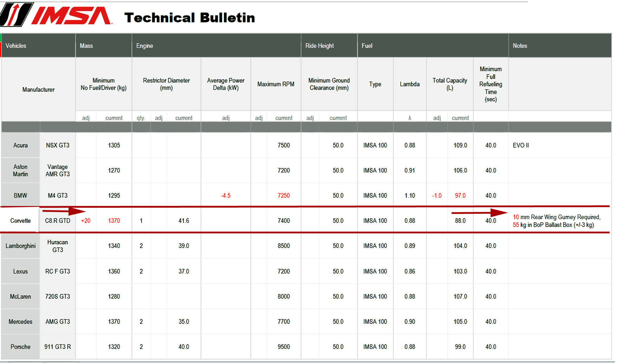Select the Corvette +20 mass adjustment value
618x364 pixels.
pos(86,221)
